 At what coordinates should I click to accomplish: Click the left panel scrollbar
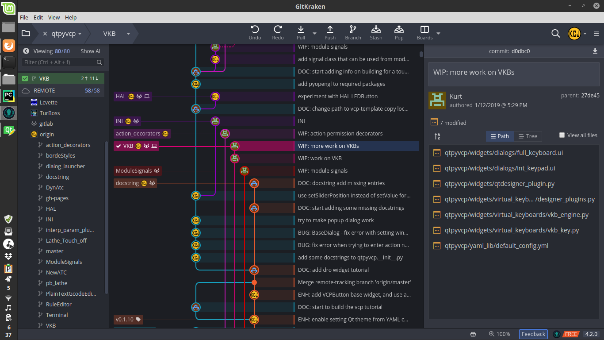(x=106, y=217)
